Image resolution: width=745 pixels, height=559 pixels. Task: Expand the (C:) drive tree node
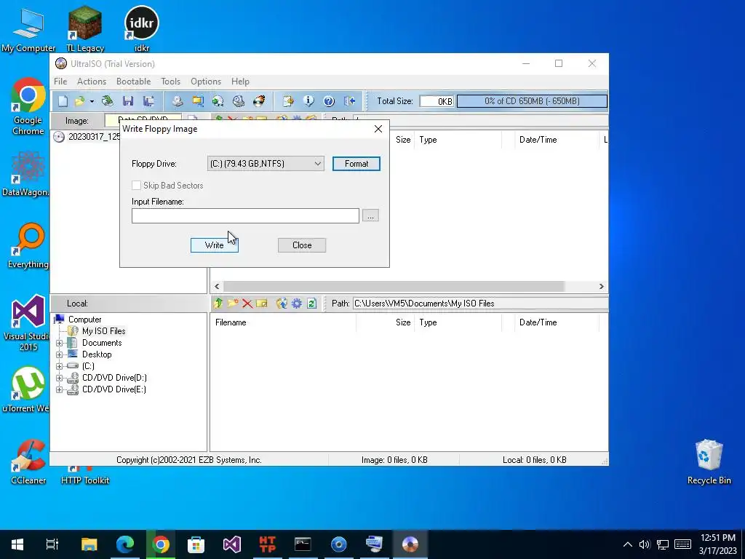(59, 367)
